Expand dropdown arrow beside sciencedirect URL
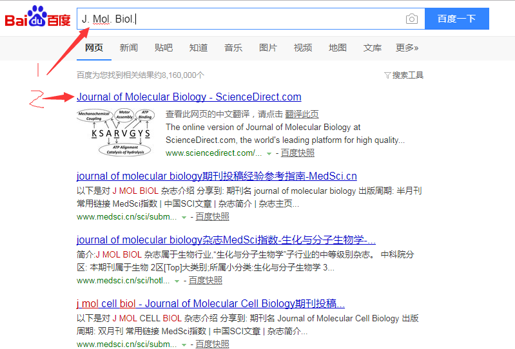The image size is (515, 349). (269, 154)
